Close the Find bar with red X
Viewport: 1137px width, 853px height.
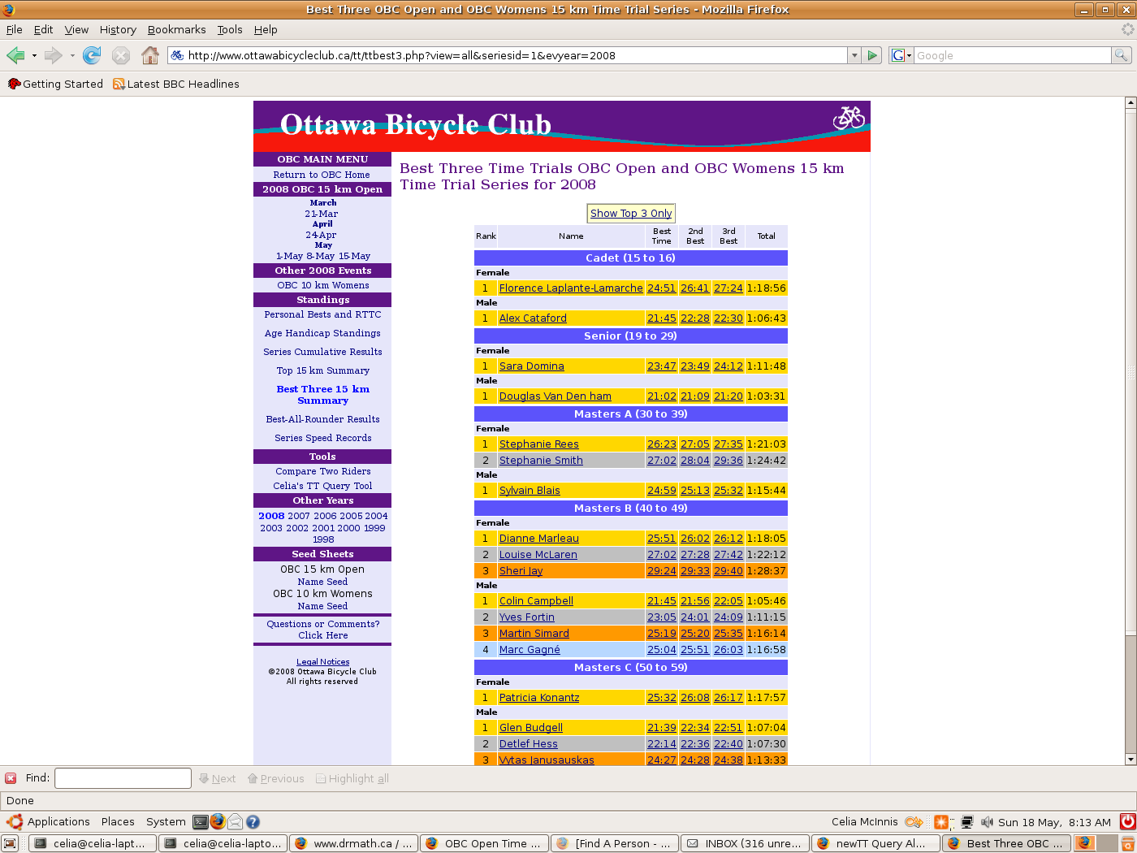click(x=11, y=778)
